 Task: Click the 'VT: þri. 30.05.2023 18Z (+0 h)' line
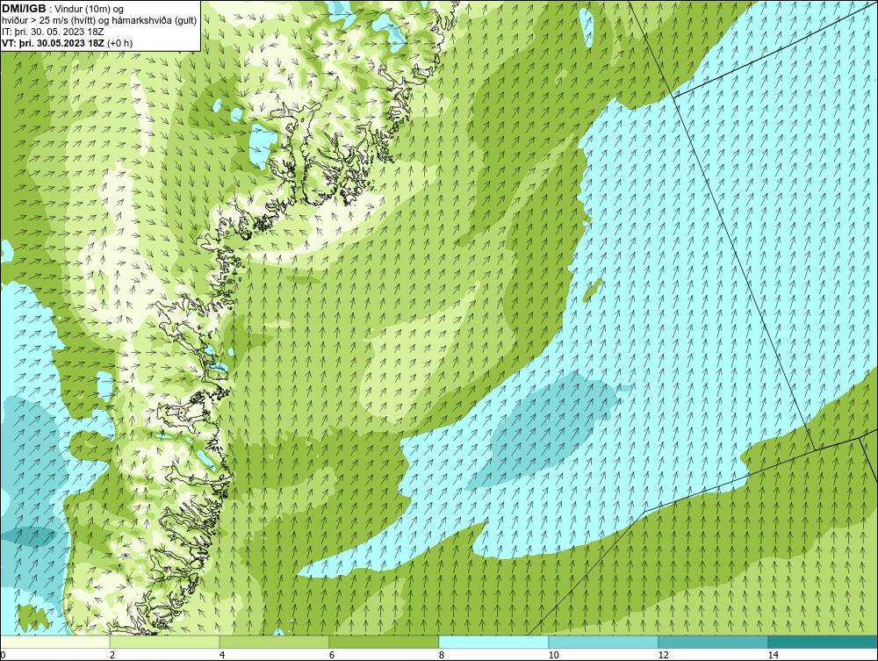(68, 42)
